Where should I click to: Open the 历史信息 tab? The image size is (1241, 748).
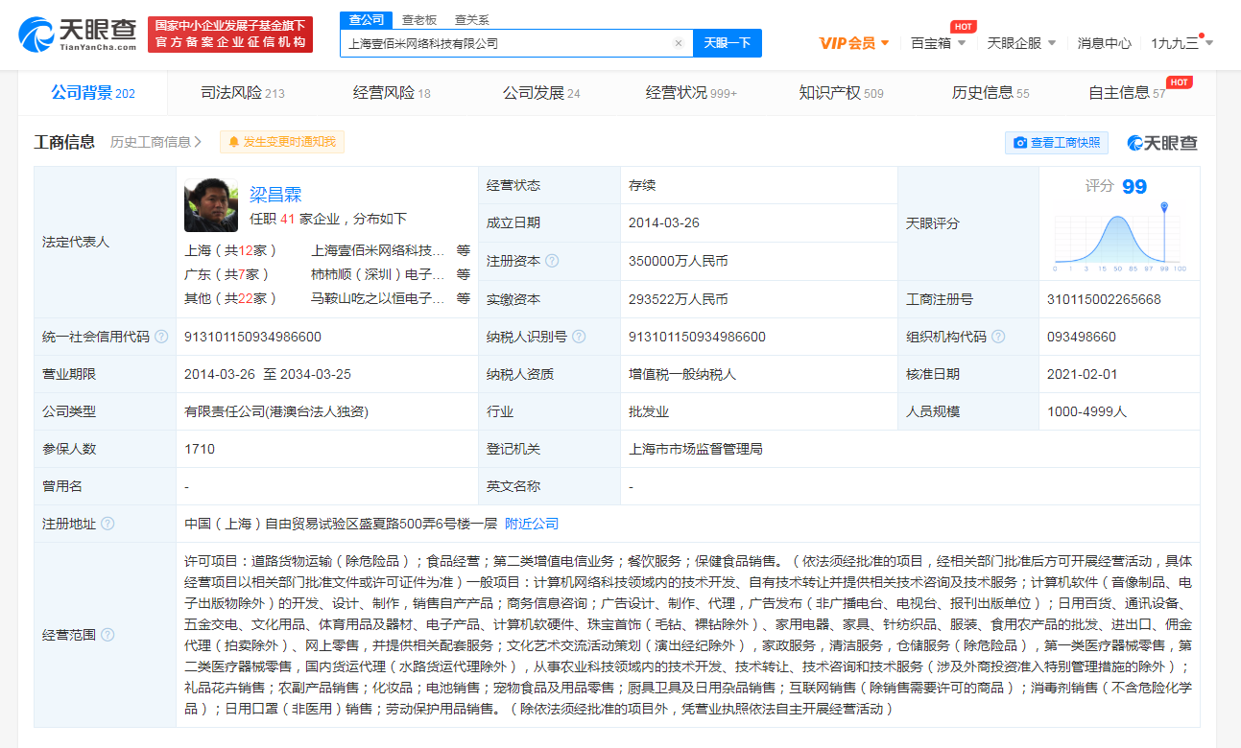(990, 93)
